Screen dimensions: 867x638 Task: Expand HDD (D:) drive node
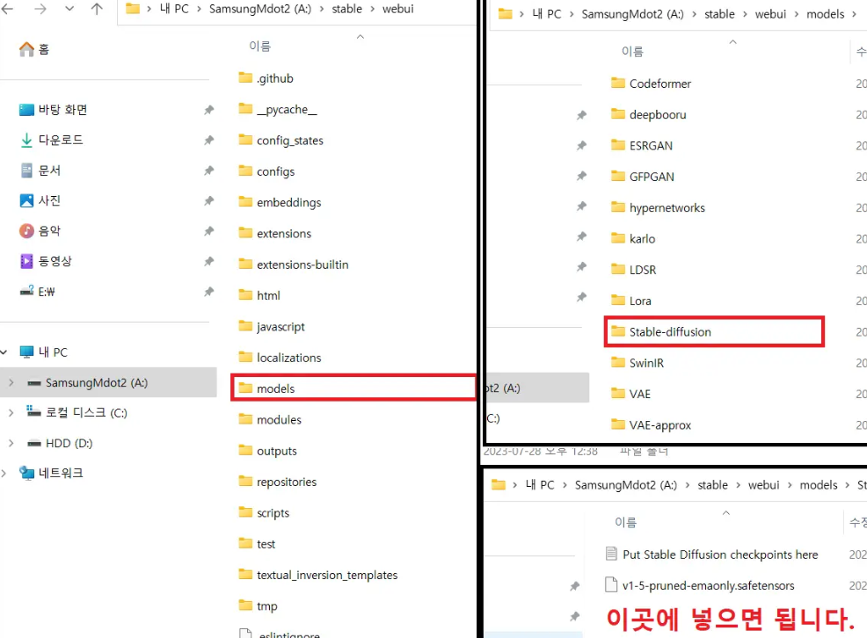[11, 443]
